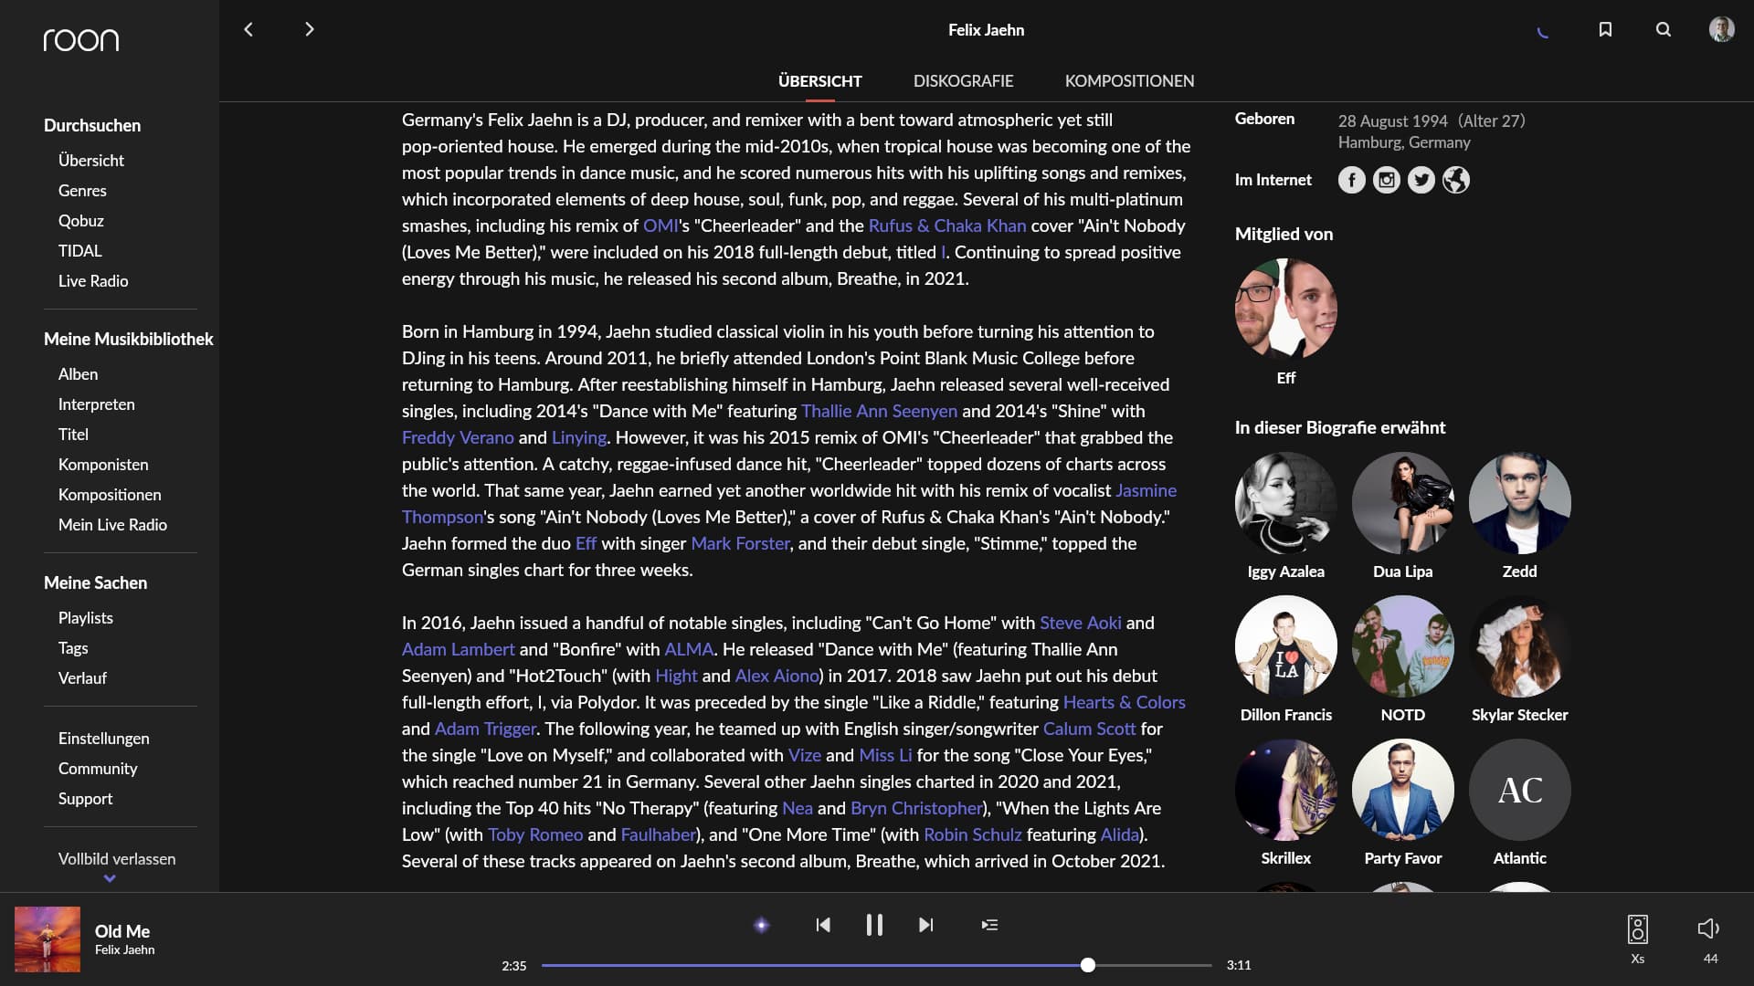Follow the Freddy Verano link
This screenshot has height=986, width=1754.
pos(458,437)
